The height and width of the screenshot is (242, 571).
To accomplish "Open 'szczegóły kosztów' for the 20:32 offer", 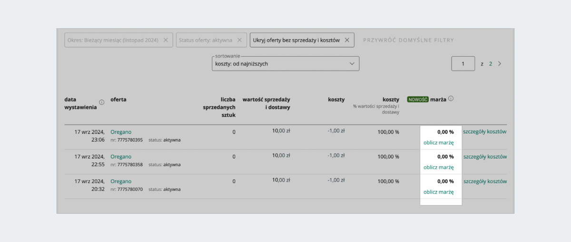I will pos(485,181).
